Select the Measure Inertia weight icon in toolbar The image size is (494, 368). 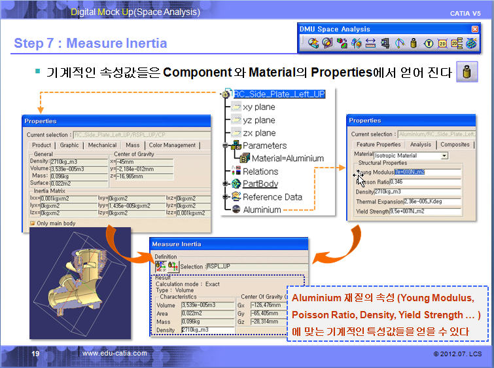click(x=414, y=43)
